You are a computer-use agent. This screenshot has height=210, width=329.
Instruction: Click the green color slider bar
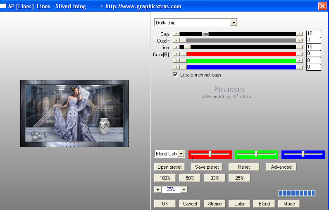point(238,61)
